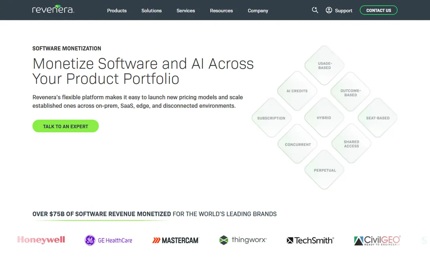Click the GE HealthCare logo
This screenshot has width=430, height=269.
point(108,240)
